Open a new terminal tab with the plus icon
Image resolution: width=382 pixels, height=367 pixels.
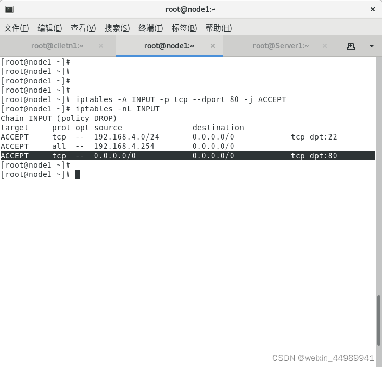coord(351,46)
